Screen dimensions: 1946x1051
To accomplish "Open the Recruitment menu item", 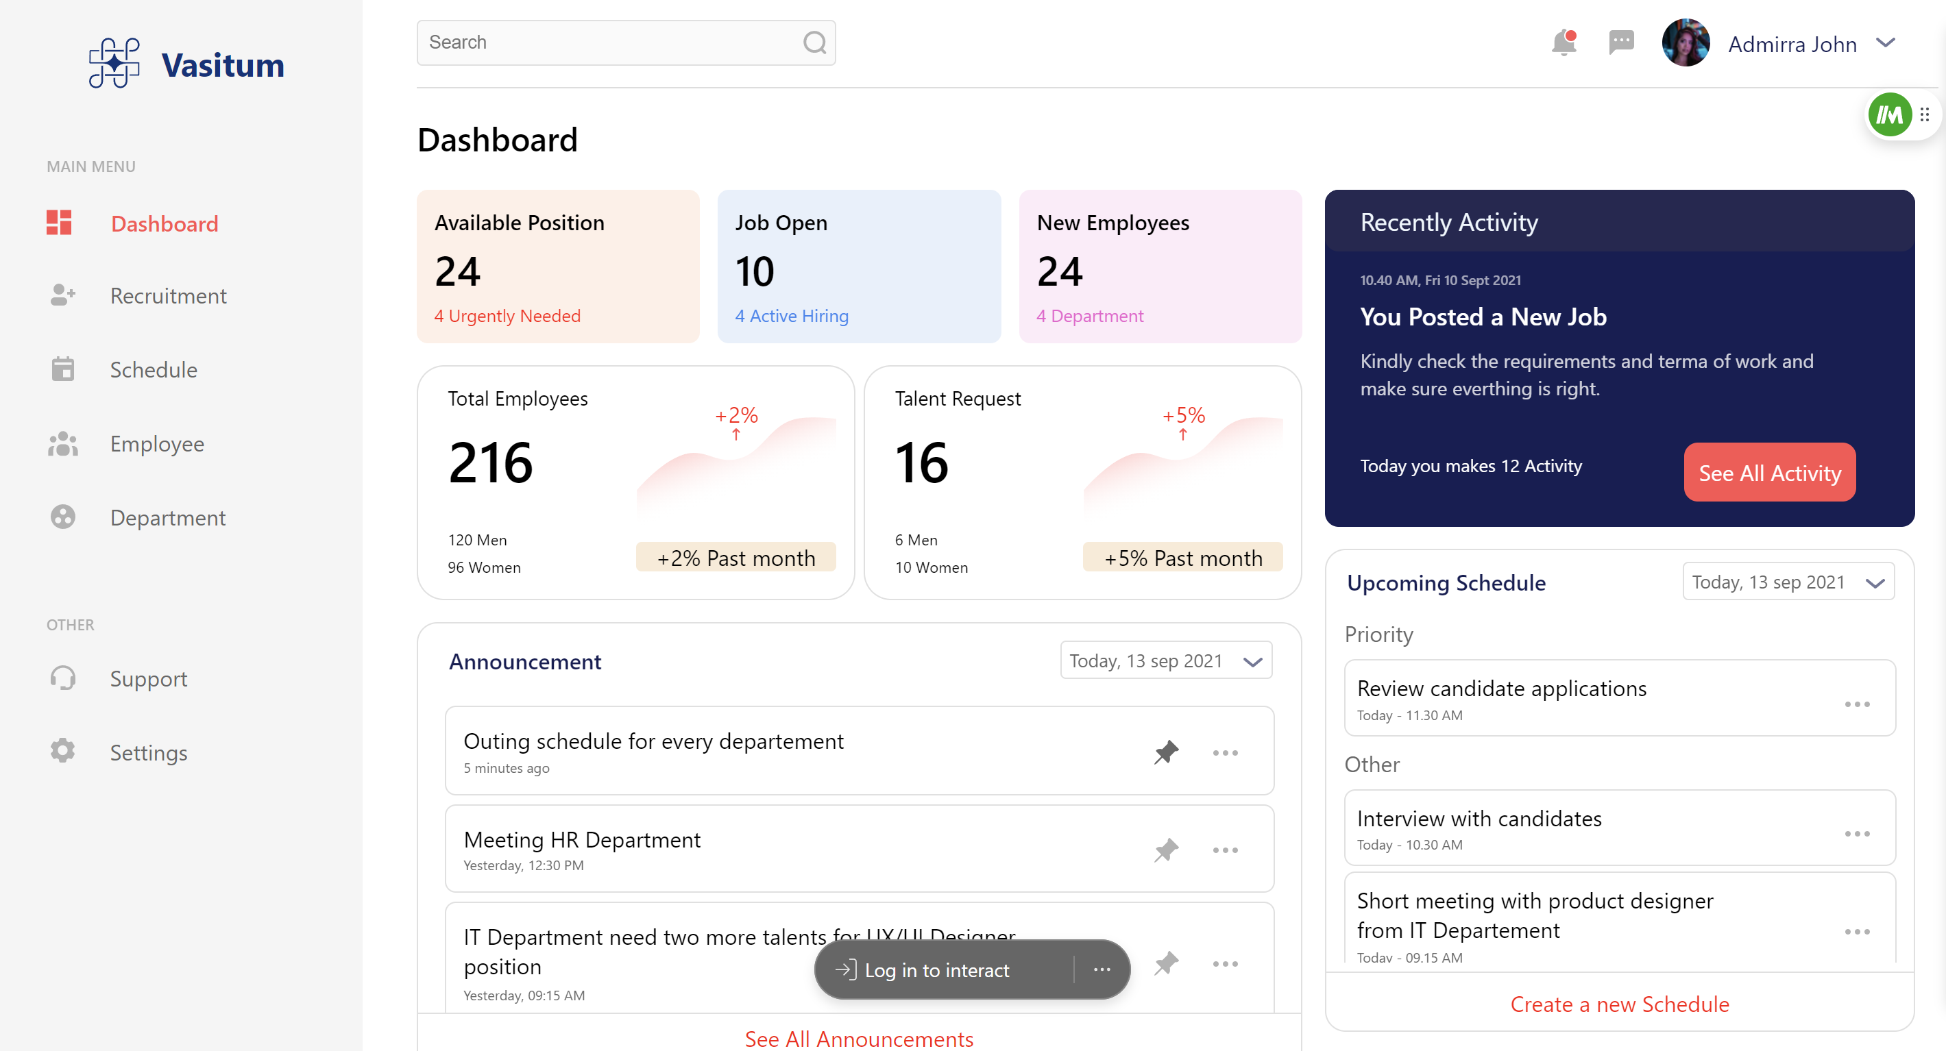I will click(169, 295).
